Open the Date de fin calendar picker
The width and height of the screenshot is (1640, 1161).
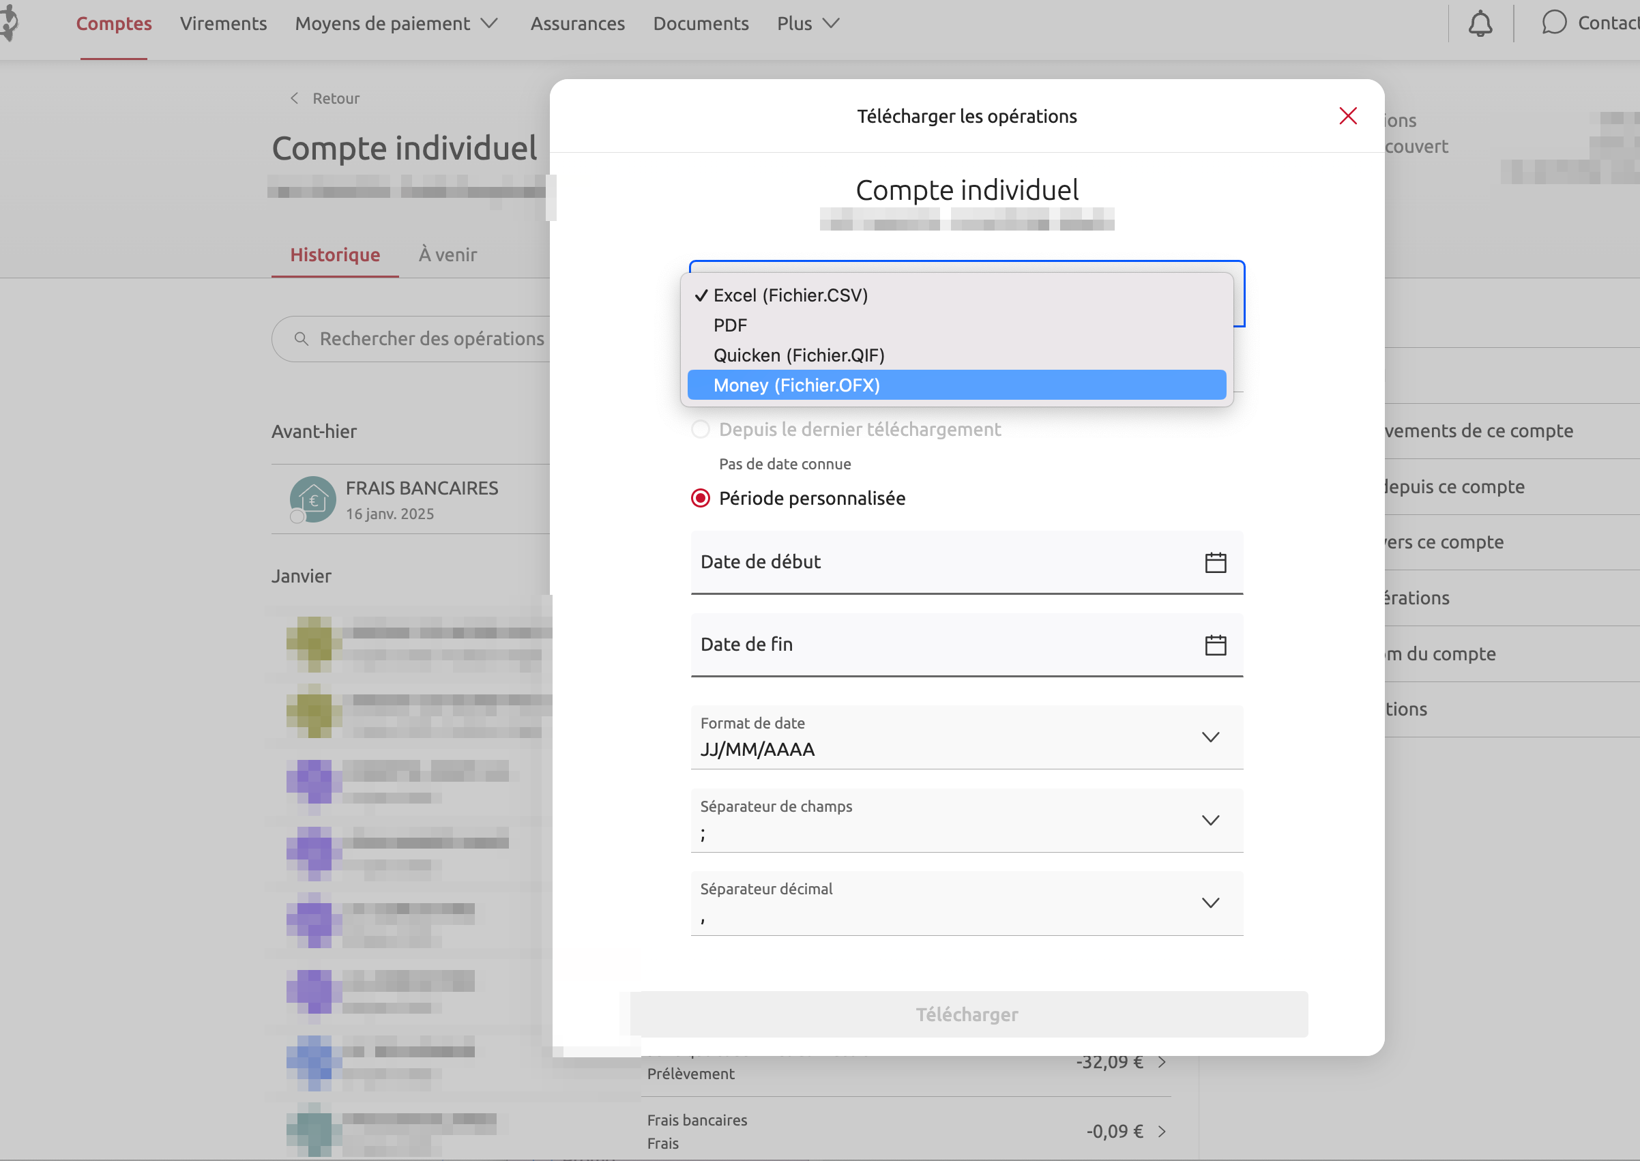tap(1216, 645)
